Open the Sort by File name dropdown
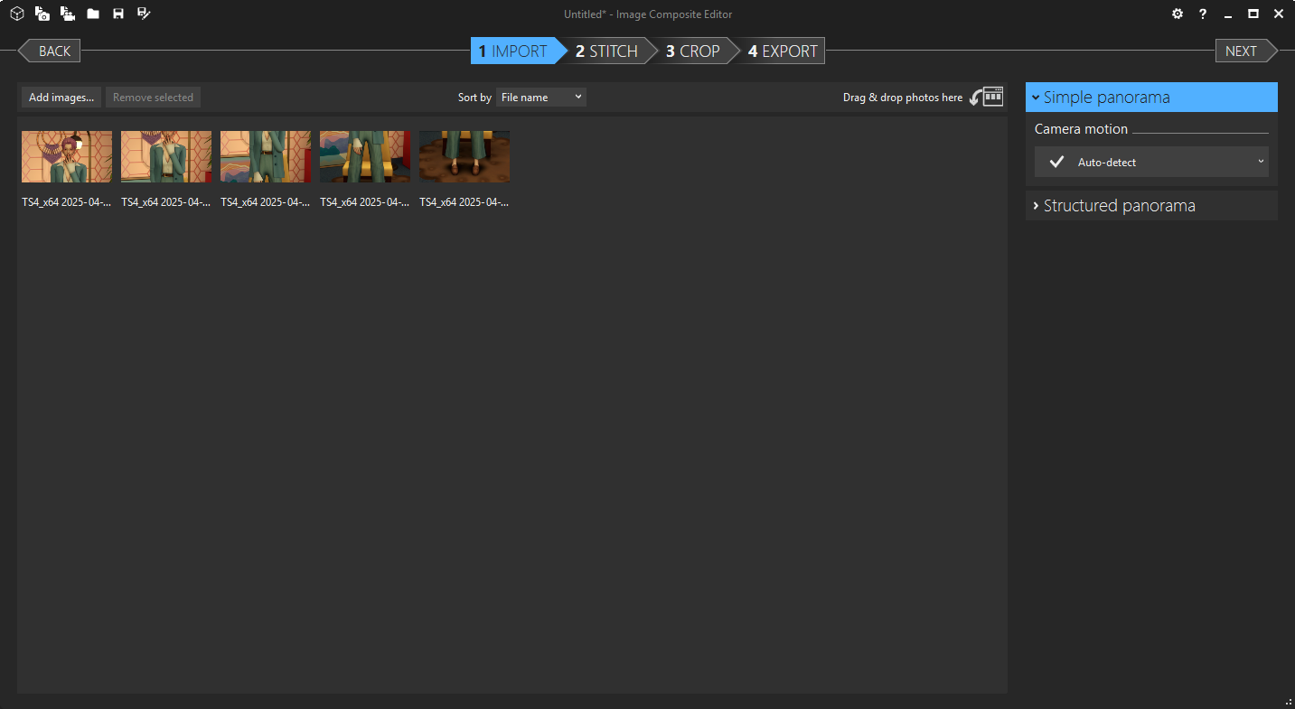The height and width of the screenshot is (709, 1295). tap(541, 97)
